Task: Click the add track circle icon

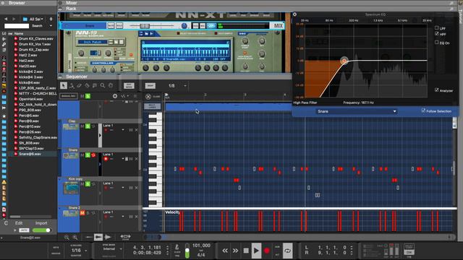Action: tap(115, 96)
